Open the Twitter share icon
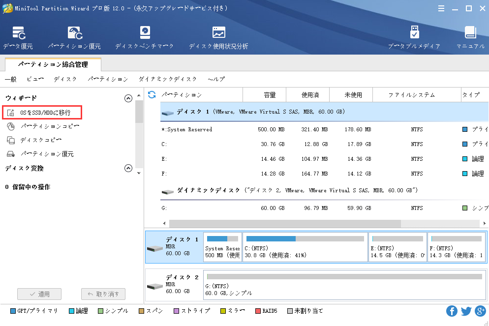The width and height of the screenshot is (489, 326). [x=466, y=311]
